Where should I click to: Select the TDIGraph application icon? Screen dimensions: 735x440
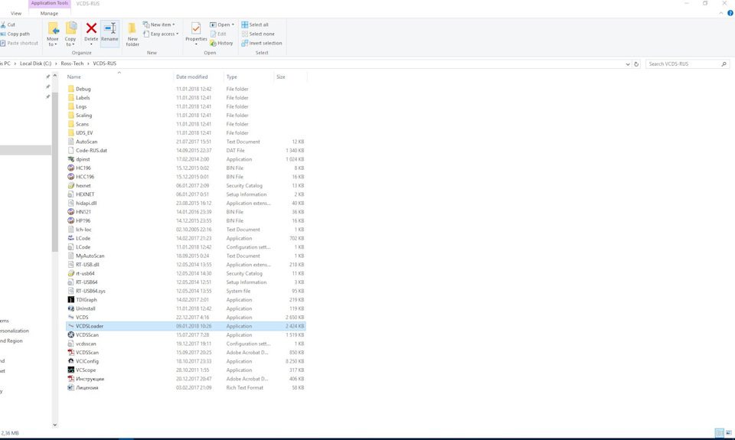70,300
